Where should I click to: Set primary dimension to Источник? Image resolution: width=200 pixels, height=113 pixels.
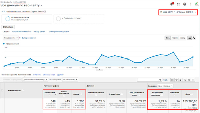[37, 75]
